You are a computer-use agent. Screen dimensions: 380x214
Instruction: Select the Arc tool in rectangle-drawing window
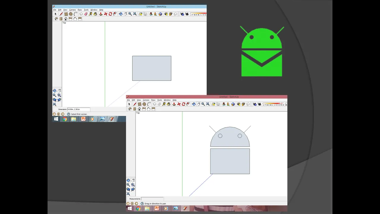click(75, 14)
